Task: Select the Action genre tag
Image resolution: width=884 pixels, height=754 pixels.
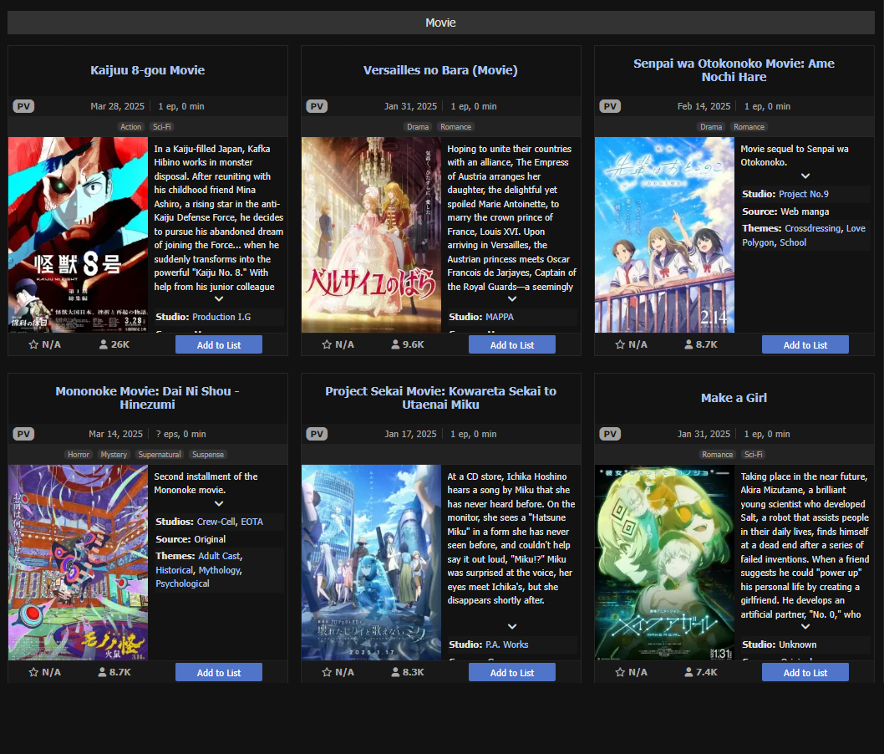Action: click(131, 127)
